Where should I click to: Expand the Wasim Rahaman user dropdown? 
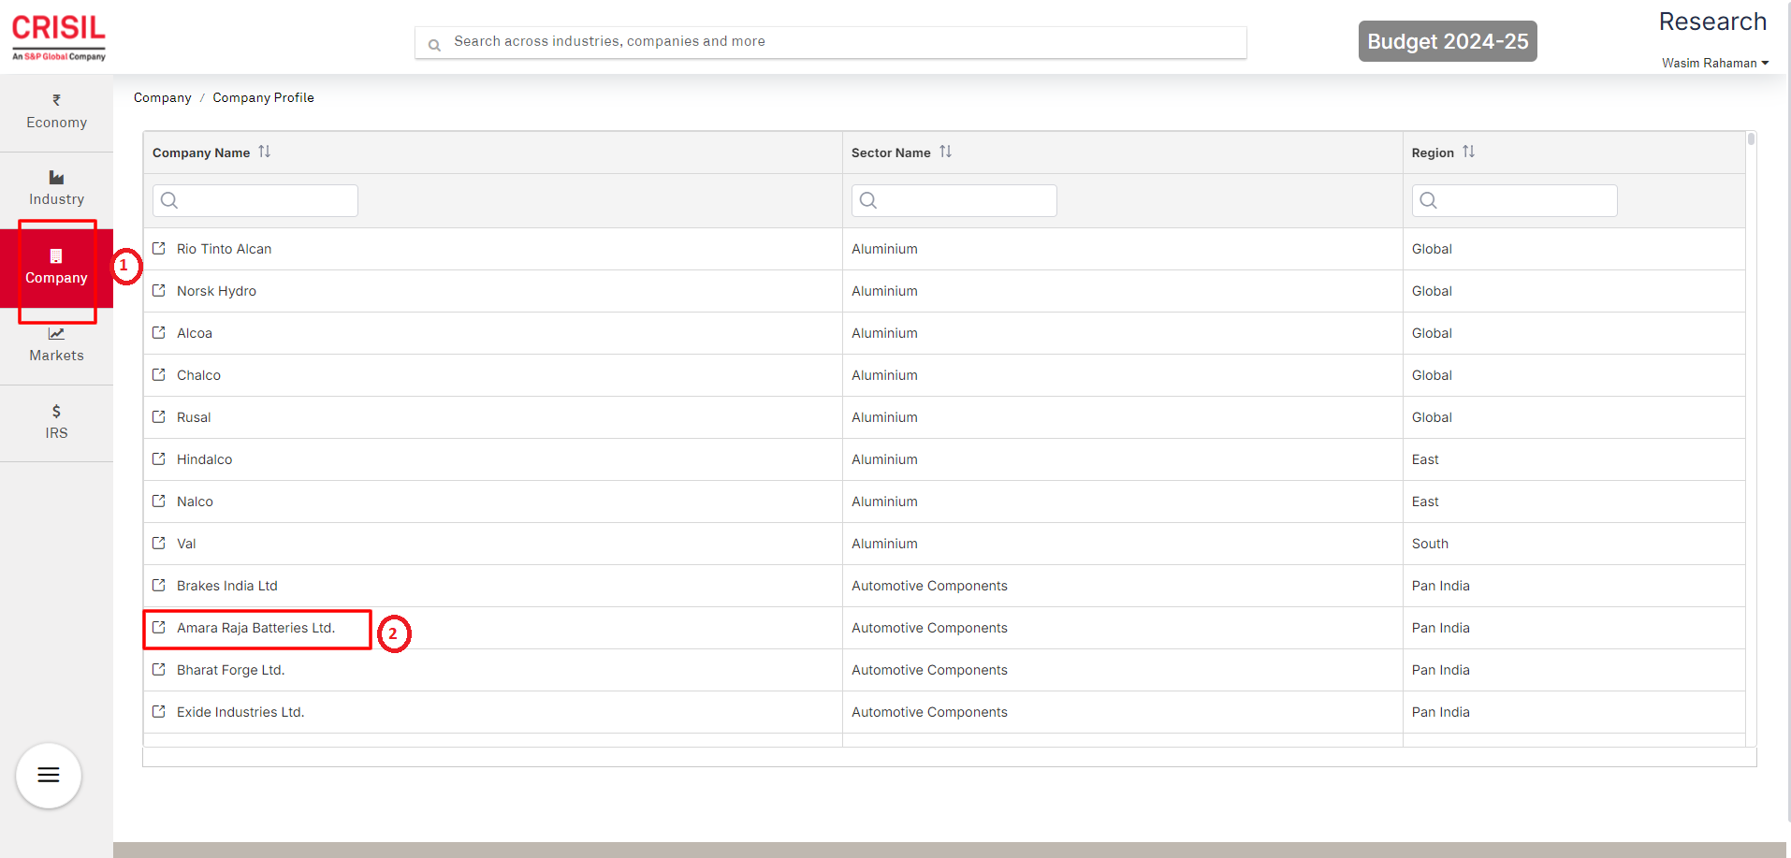[1715, 63]
